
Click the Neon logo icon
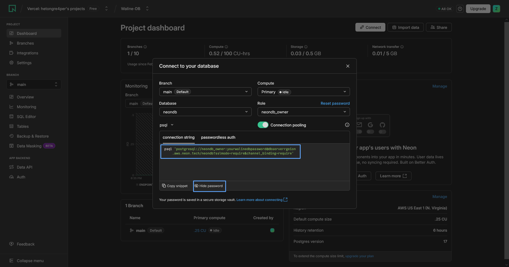[12, 9]
